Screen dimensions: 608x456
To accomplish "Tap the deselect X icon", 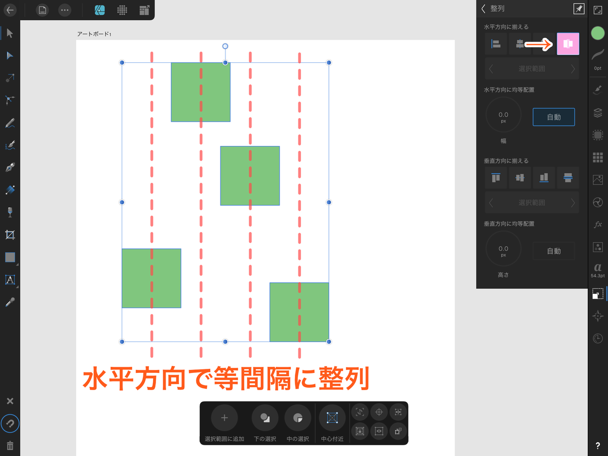I will coord(10,401).
